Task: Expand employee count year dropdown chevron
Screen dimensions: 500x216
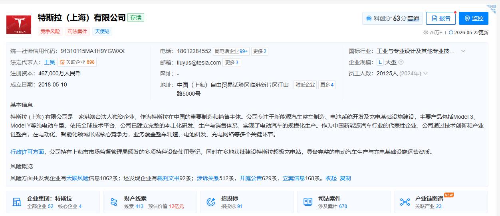Action: [425, 73]
